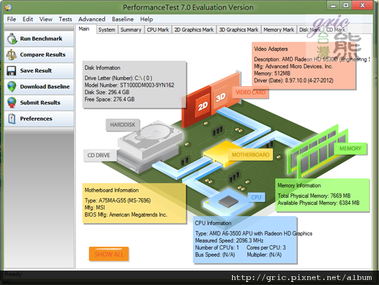Image resolution: width=379 pixels, height=285 pixels.
Task: Click the Compare Results scales icon
Action: point(11,55)
